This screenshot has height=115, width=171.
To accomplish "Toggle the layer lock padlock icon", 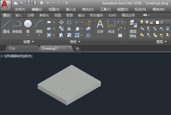I will [152, 22].
